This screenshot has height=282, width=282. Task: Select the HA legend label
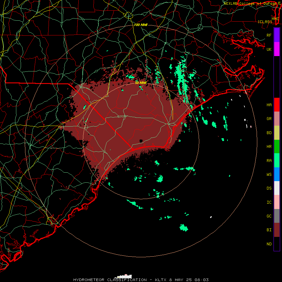point(269,105)
